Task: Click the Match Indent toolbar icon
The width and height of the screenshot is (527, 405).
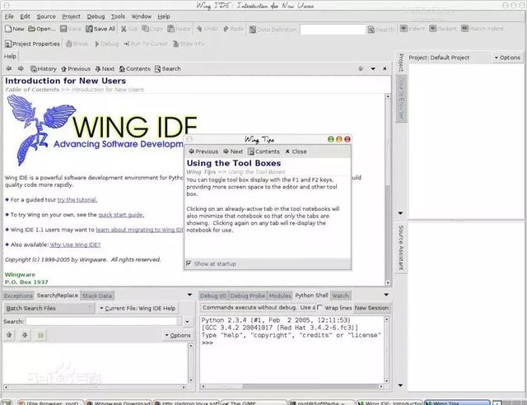Action: pyautogui.click(x=483, y=29)
